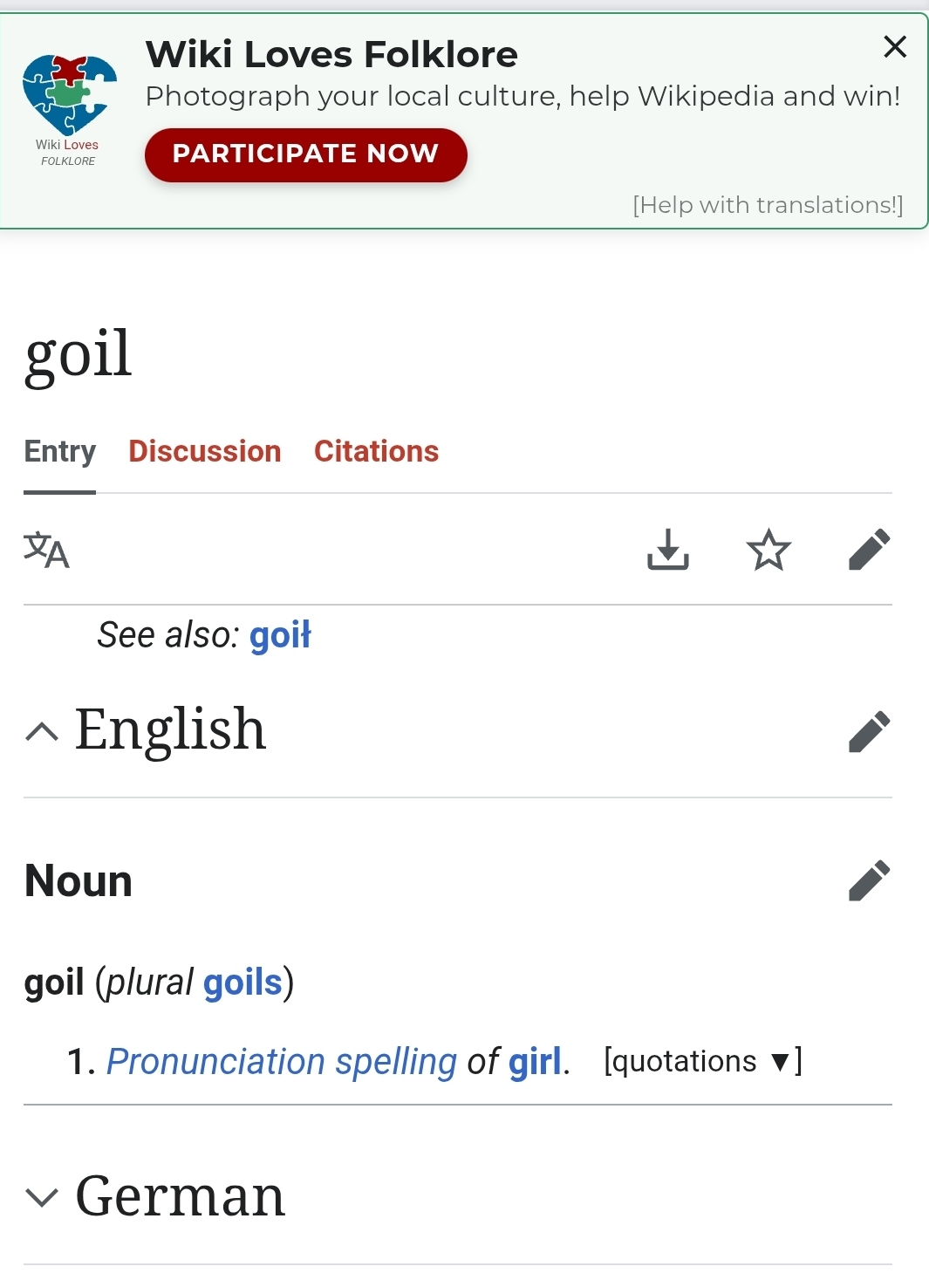
Task: Click the download page icon
Action: (668, 550)
